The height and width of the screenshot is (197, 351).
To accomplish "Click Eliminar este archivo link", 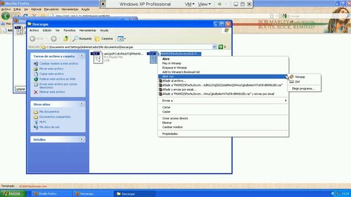I will click(x=52, y=92).
